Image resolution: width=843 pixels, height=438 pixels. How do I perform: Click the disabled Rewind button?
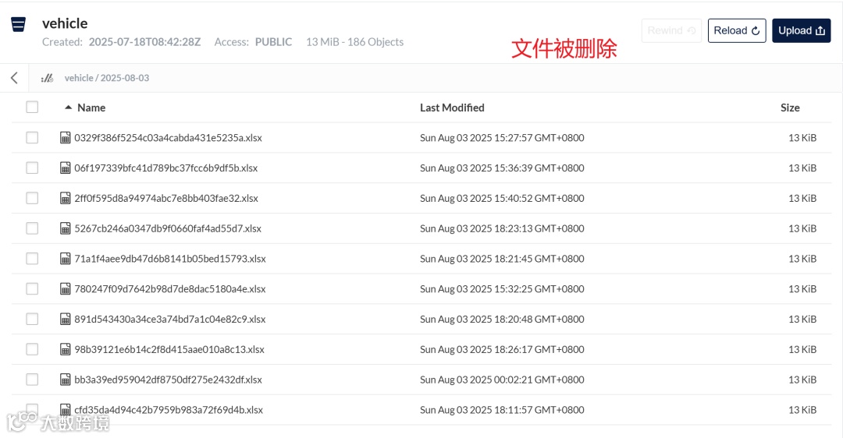[671, 30]
